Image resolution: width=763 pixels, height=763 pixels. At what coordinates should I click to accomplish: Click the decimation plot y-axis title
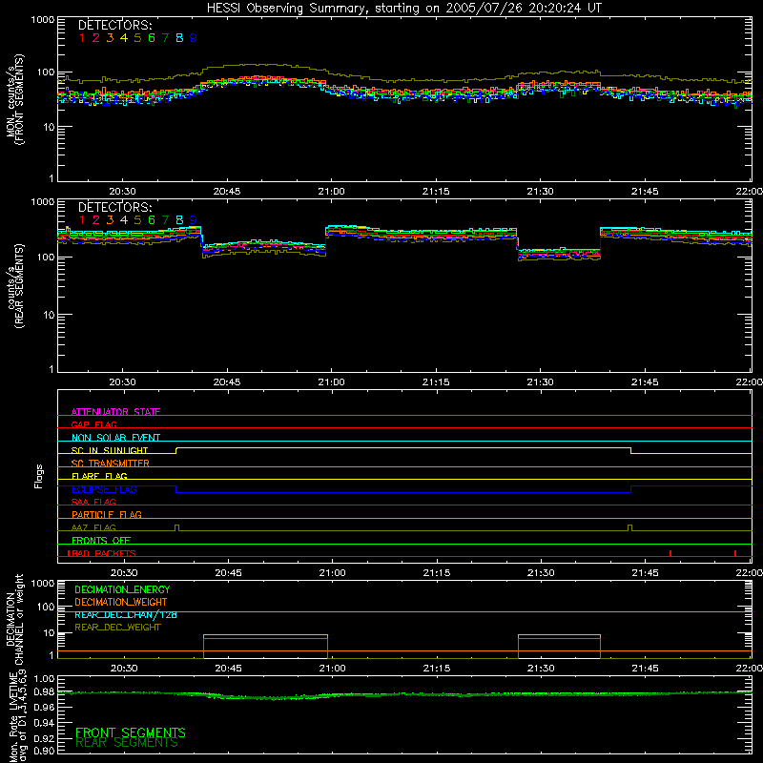[14, 619]
